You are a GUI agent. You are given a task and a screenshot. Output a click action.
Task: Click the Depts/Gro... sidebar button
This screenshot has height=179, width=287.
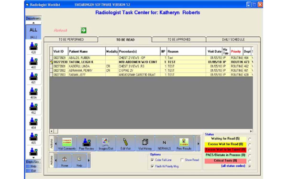(33, 162)
